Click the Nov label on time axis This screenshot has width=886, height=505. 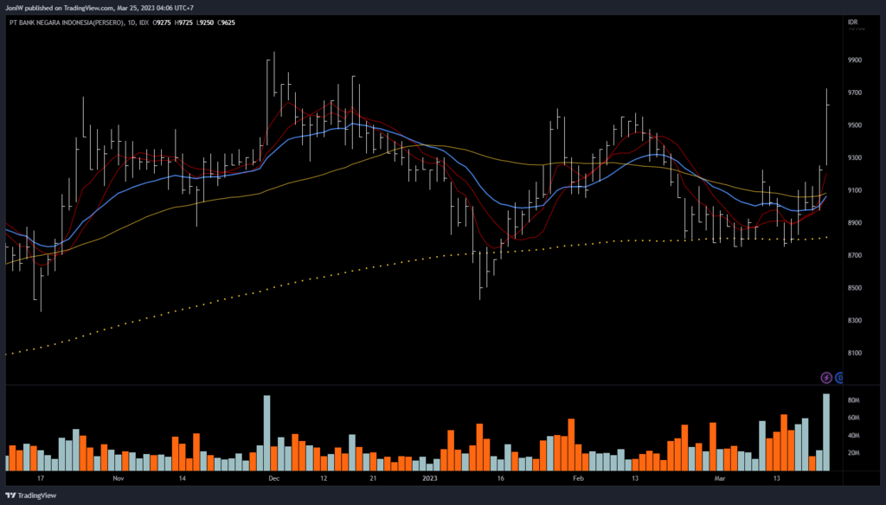119,477
